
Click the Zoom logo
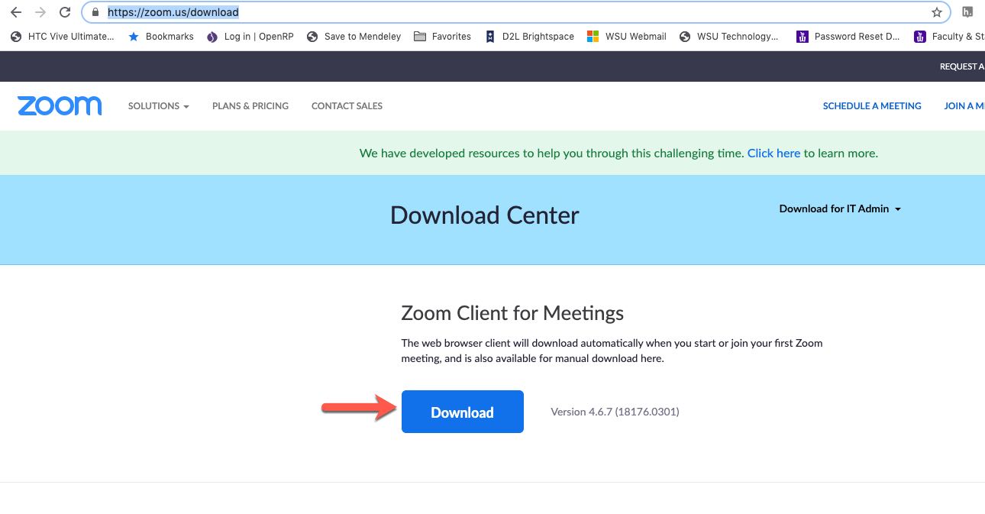(x=60, y=105)
